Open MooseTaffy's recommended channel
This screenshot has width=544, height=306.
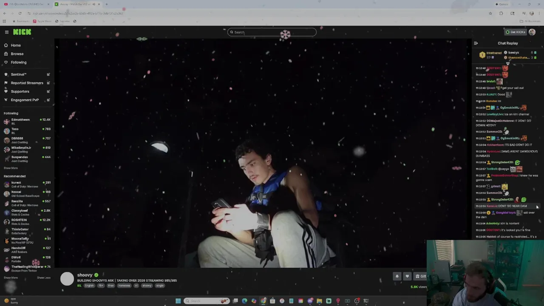27,240
